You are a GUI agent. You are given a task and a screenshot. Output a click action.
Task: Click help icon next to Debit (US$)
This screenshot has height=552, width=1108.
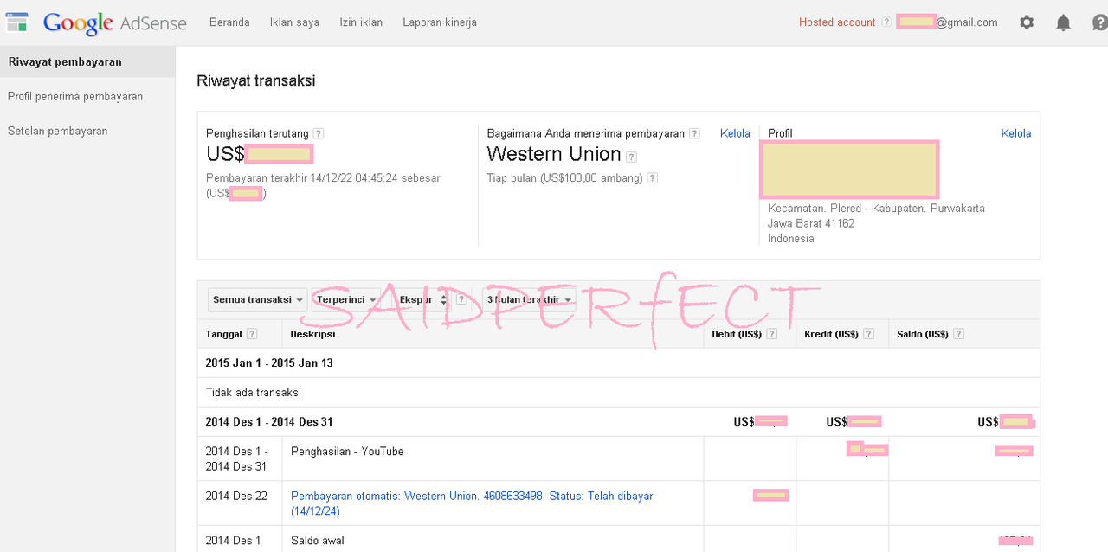coord(772,334)
